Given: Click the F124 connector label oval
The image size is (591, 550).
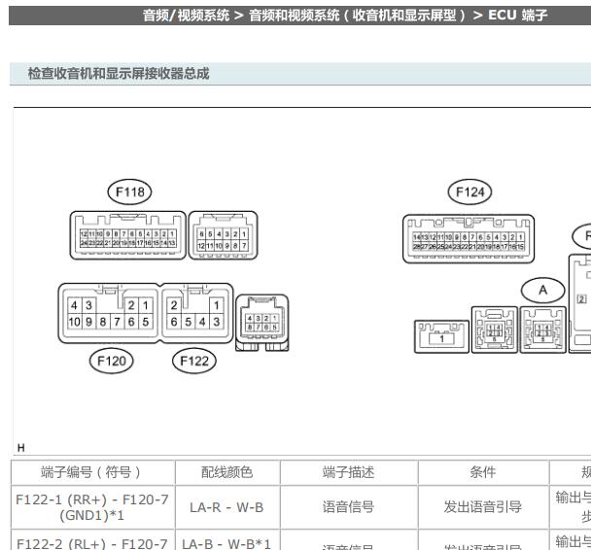Looking at the screenshot, I should click(469, 191).
